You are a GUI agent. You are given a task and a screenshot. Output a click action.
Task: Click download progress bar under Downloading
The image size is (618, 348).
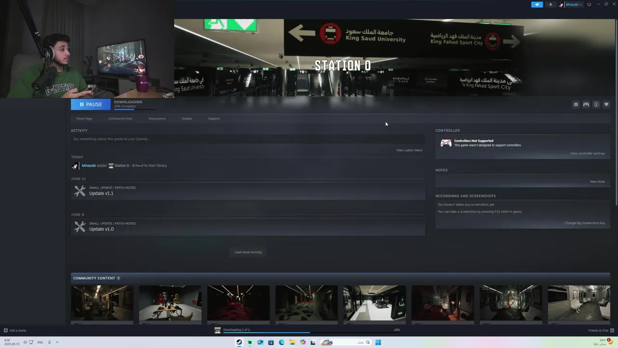click(135, 109)
